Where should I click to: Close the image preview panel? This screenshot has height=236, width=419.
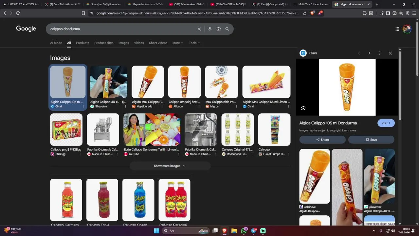(390, 53)
